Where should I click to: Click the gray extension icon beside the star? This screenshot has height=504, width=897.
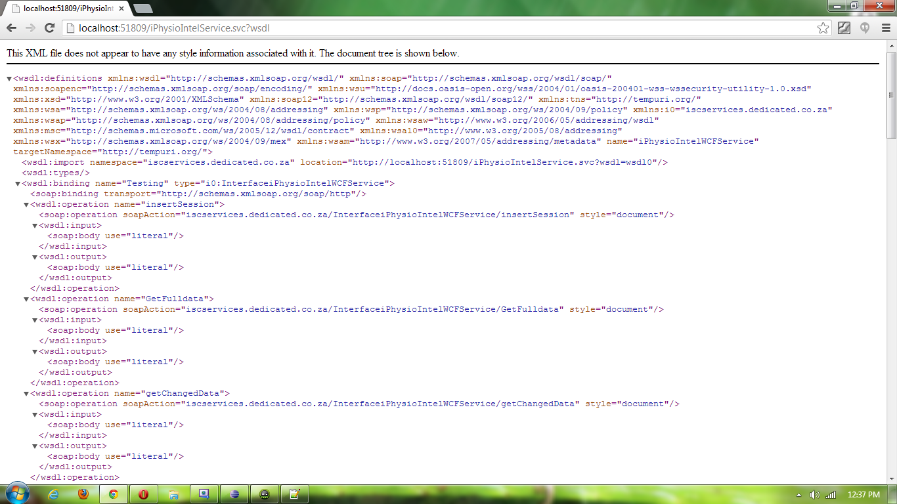(x=844, y=28)
